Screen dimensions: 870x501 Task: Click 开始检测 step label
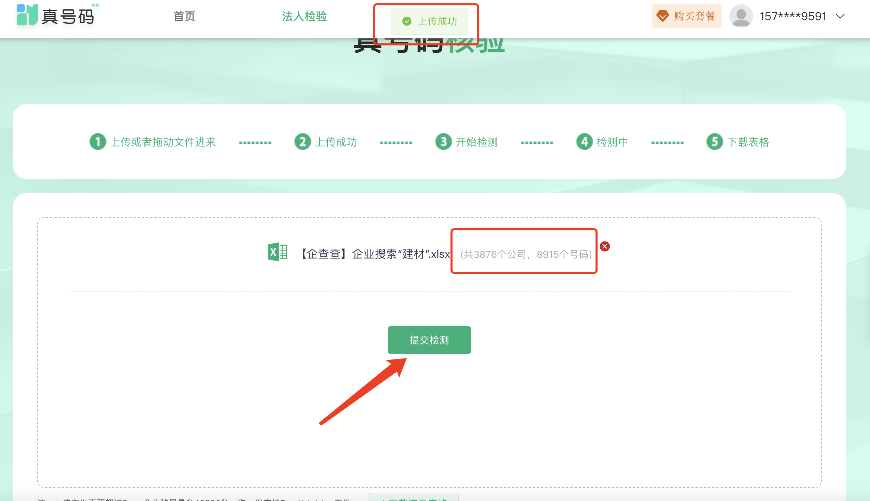(x=477, y=142)
